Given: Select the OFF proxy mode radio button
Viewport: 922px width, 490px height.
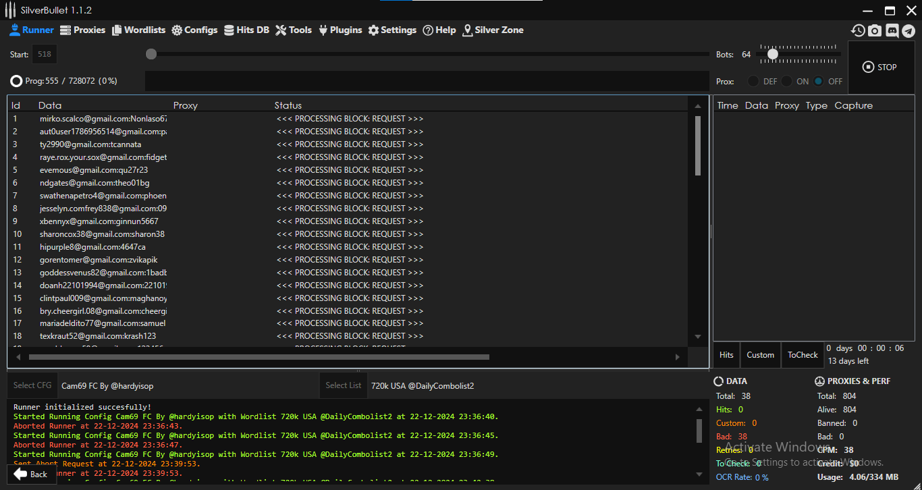Looking at the screenshot, I should 819,81.
